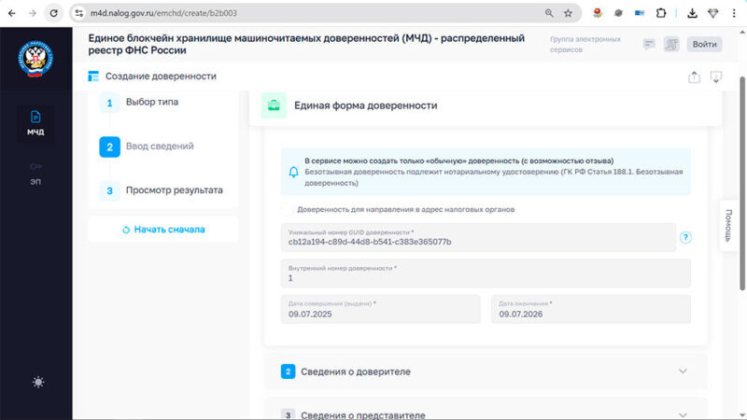Image resolution: width=747 pixels, height=420 pixels.
Task: Toggle light theme with the sun icon
Action: coord(38,382)
